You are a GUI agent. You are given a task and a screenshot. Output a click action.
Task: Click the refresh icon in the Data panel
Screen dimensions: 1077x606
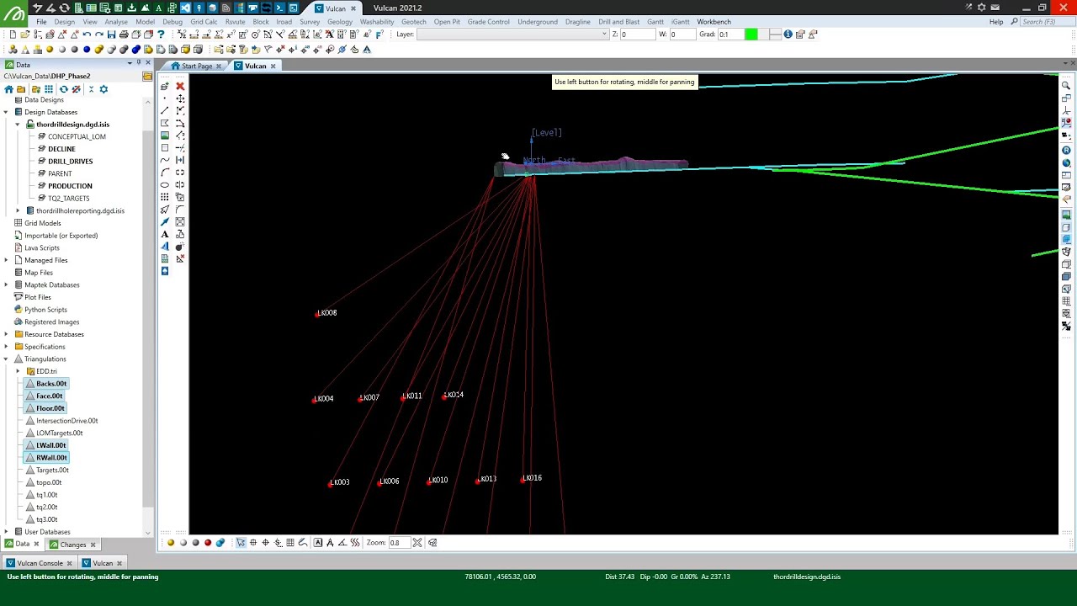click(x=63, y=89)
